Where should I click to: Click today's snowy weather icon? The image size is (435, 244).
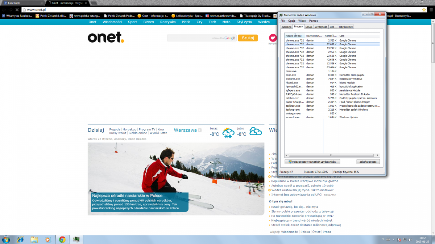(x=228, y=133)
